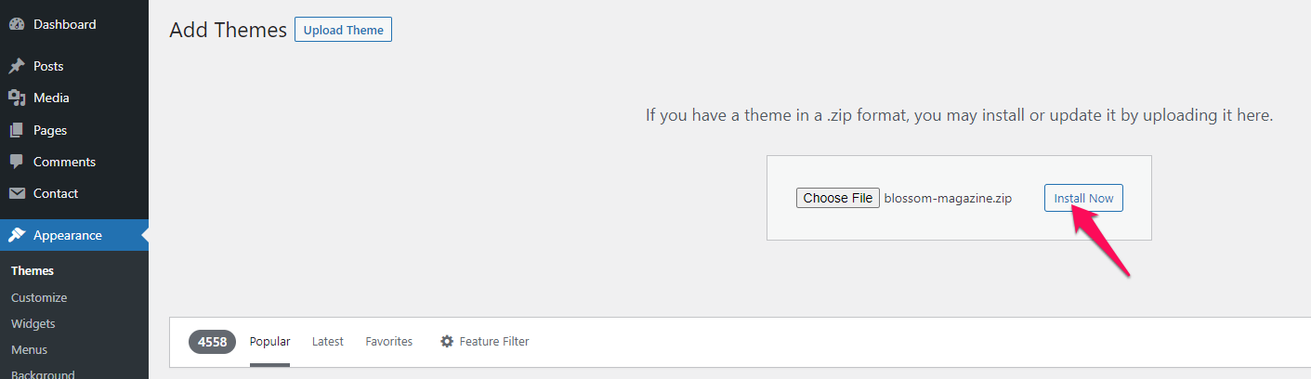
Task: Open the Menus submenu item
Action: pos(30,350)
